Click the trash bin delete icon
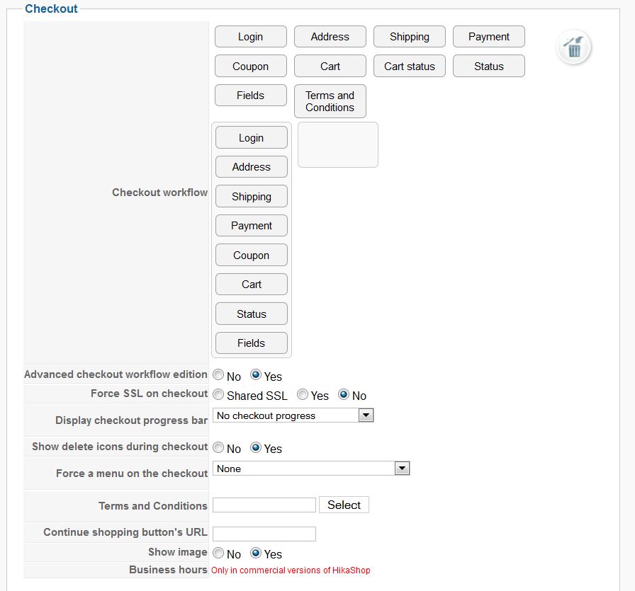 point(573,48)
